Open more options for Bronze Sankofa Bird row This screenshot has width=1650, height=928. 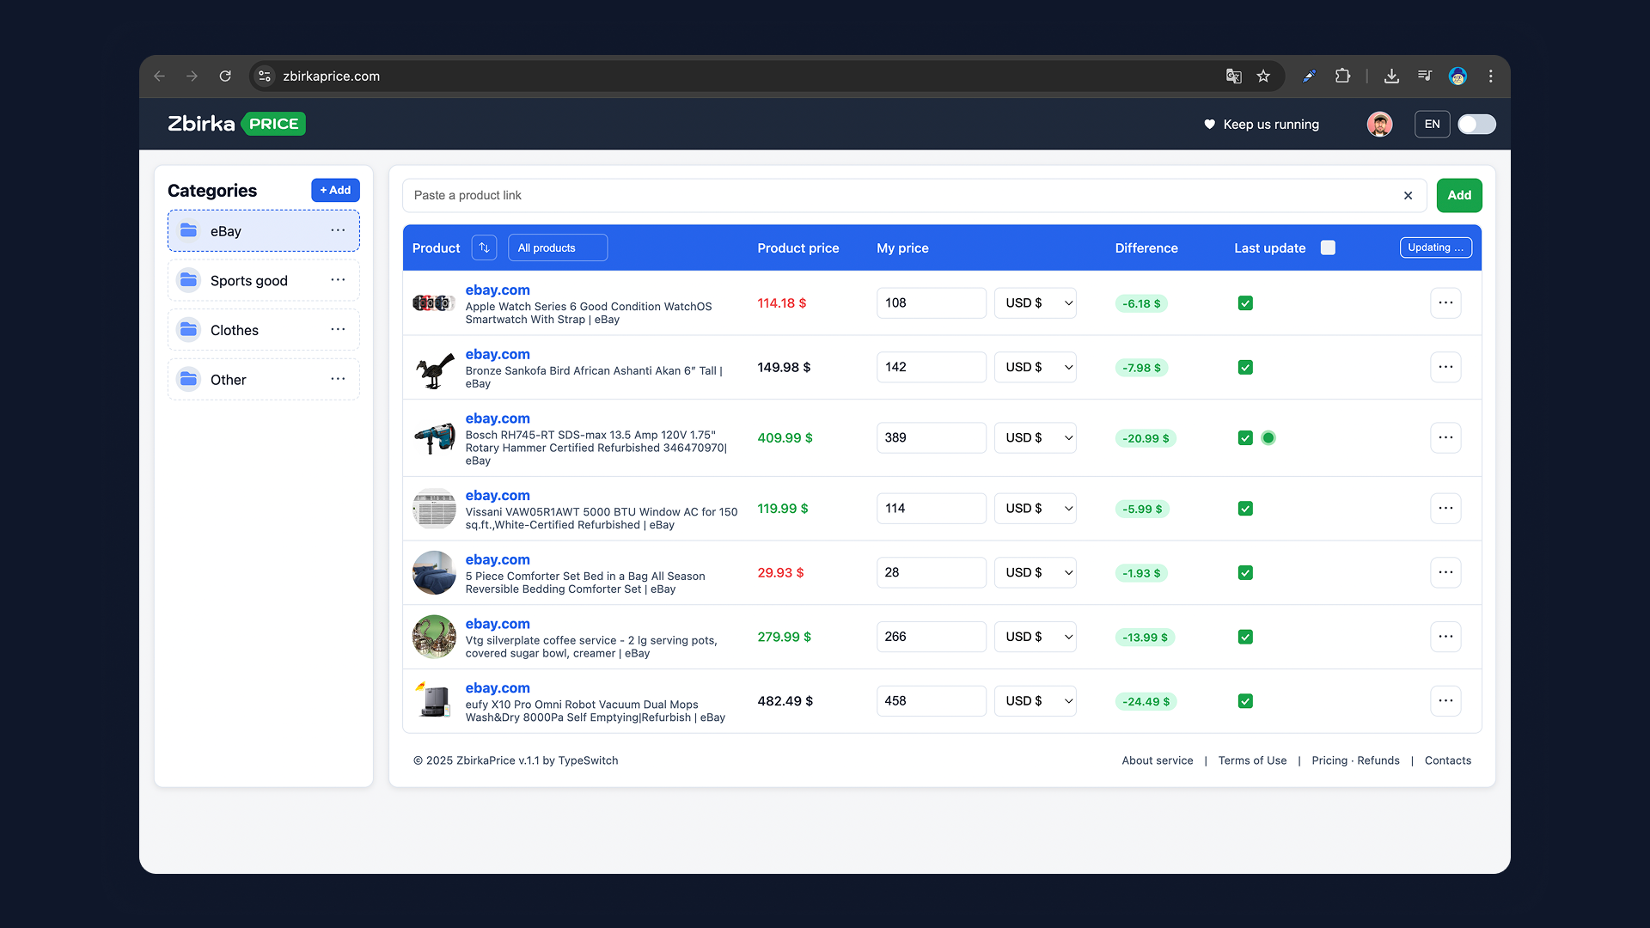[1445, 367]
